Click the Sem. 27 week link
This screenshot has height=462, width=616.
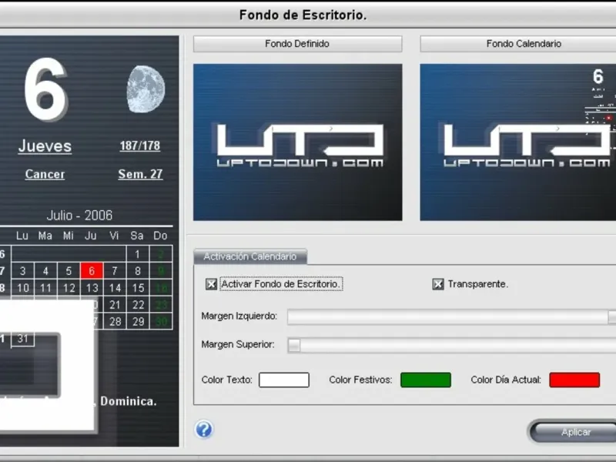coord(140,174)
